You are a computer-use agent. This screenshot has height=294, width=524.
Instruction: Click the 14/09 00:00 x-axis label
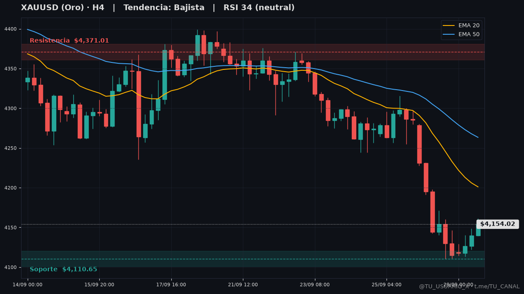click(x=27, y=285)
